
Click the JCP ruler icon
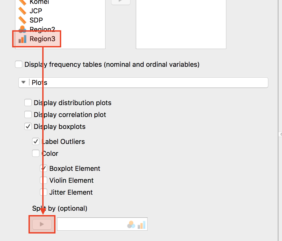coord(23,11)
